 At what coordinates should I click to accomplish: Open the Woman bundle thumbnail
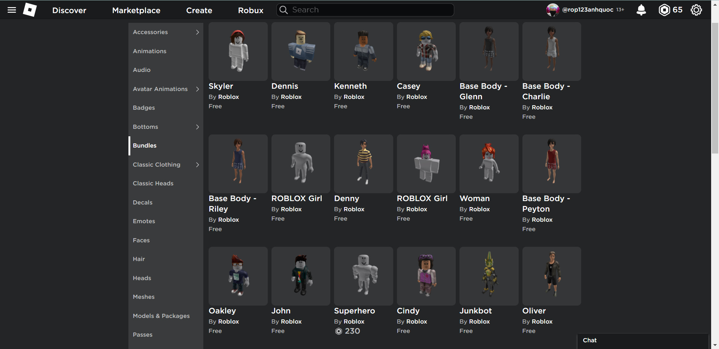coord(489,164)
